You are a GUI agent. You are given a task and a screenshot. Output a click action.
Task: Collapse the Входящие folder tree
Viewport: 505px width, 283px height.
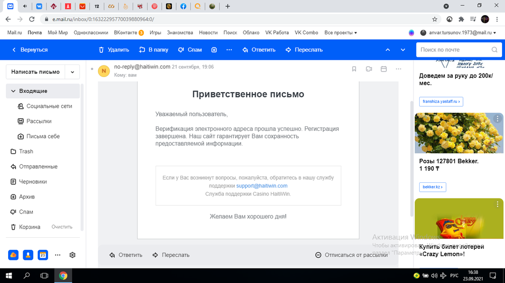[13, 91]
